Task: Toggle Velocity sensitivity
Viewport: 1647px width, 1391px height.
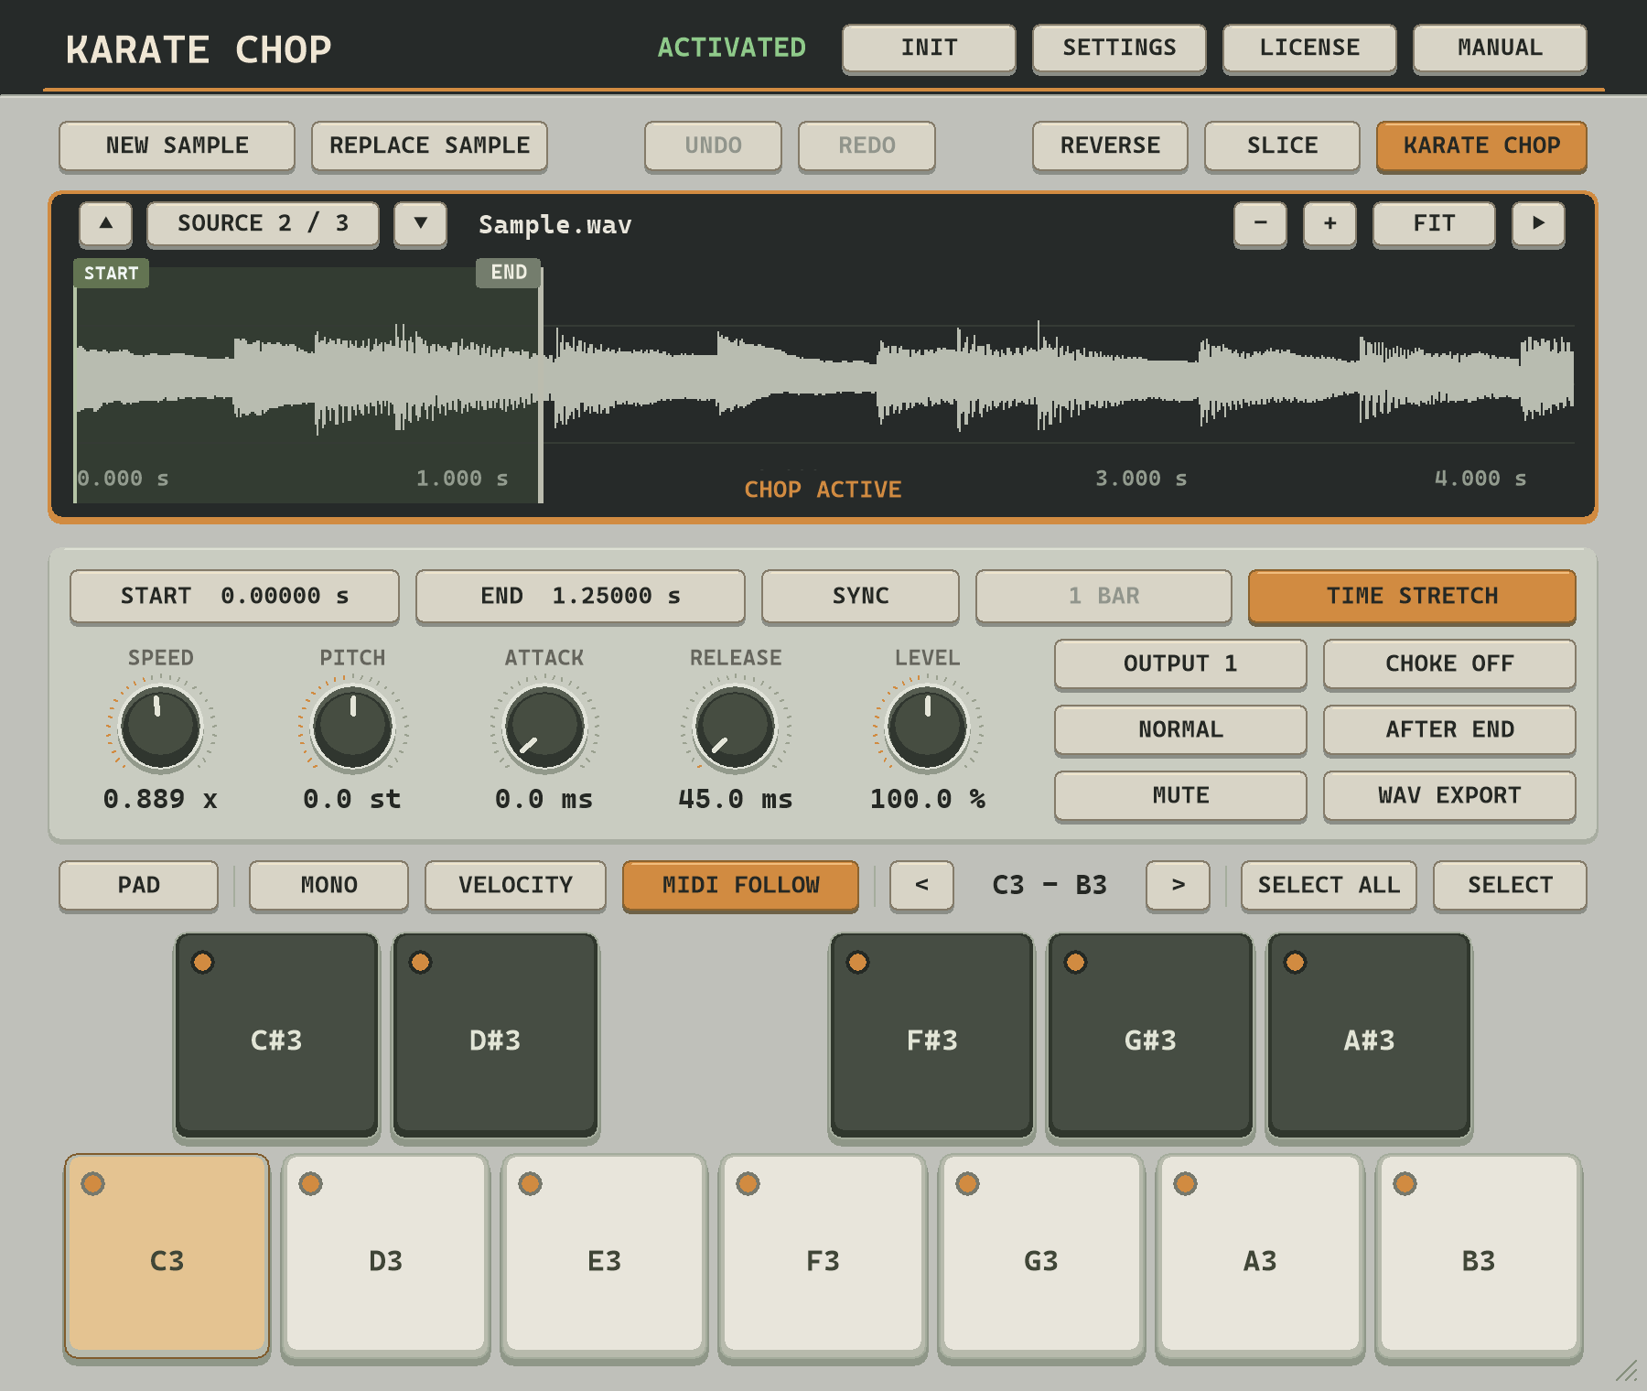Action: 515,885
